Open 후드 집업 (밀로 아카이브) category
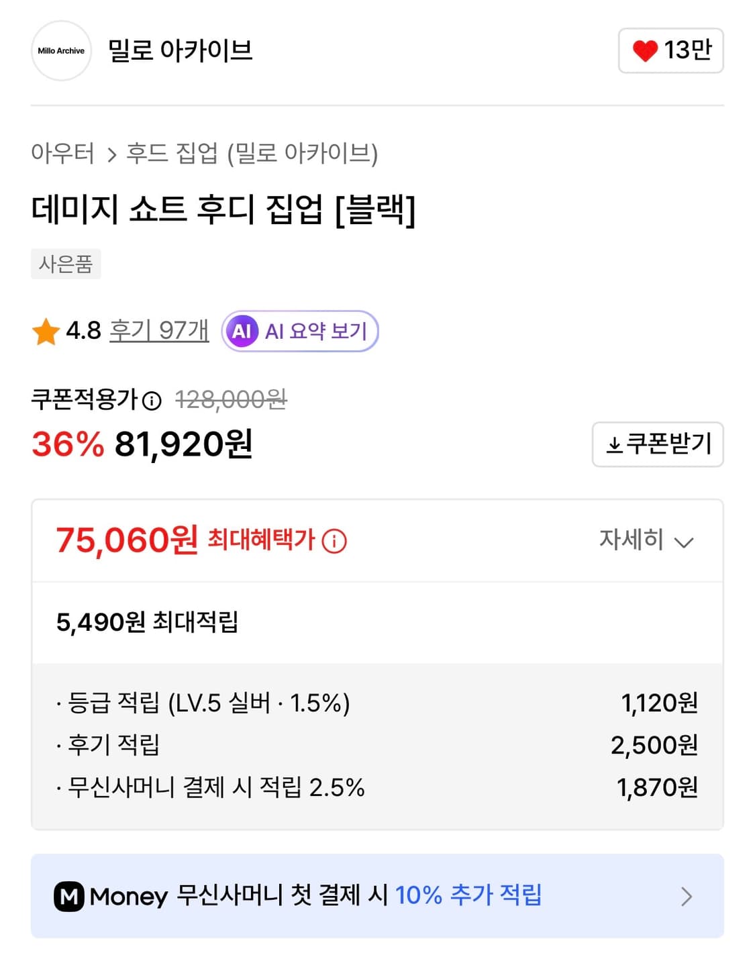This screenshot has height=953, width=755. 254,154
